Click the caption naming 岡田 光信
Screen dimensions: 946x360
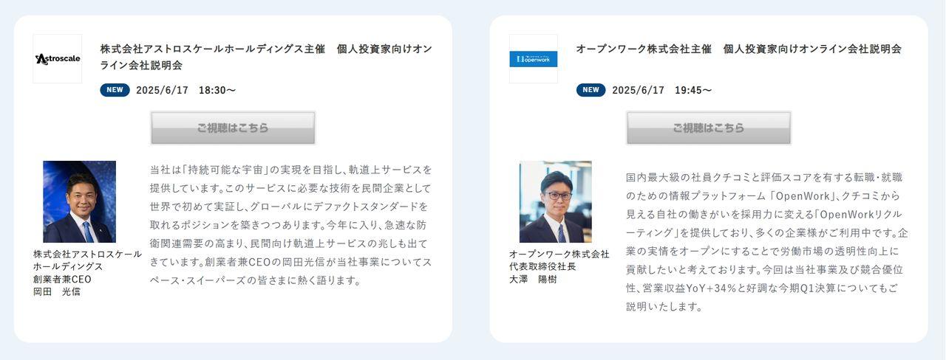(x=57, y=291)
